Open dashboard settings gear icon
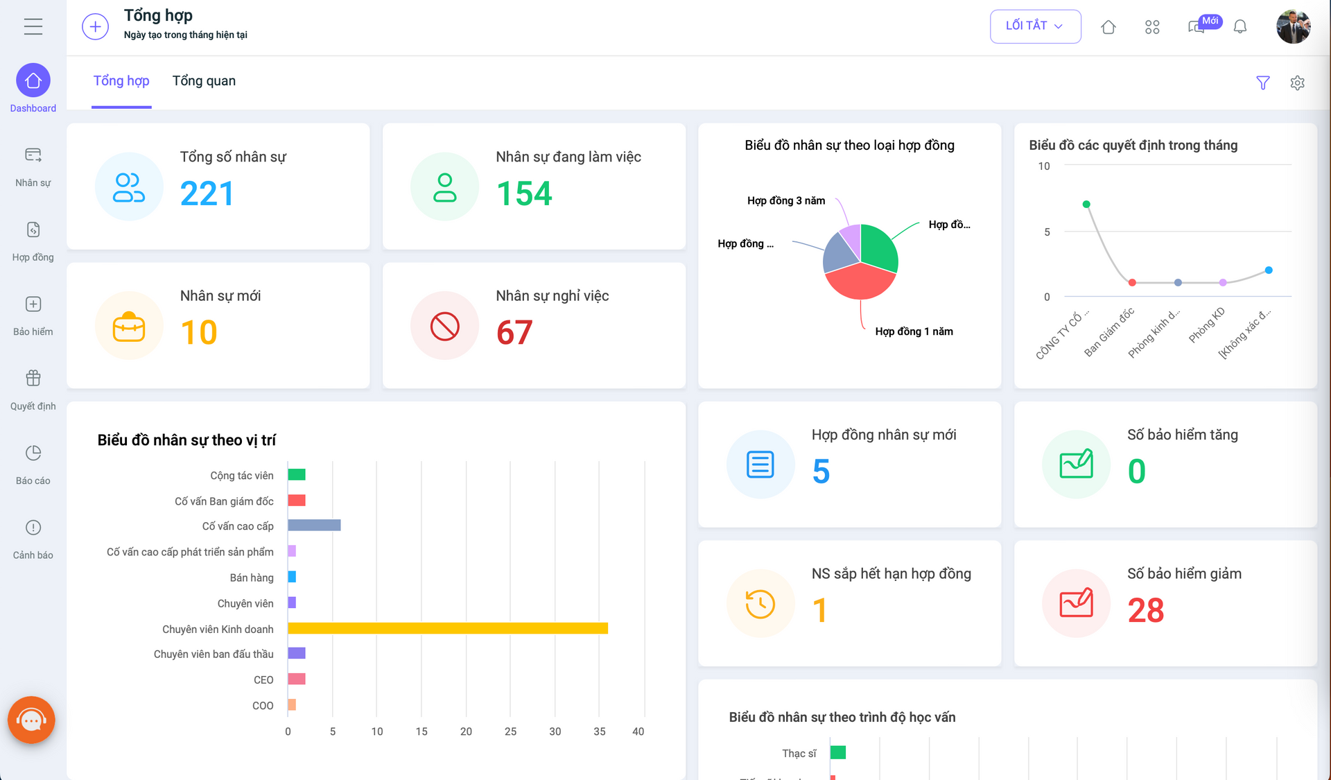The height and width of the screenshot is (780, 1331). pos(1297,83)
